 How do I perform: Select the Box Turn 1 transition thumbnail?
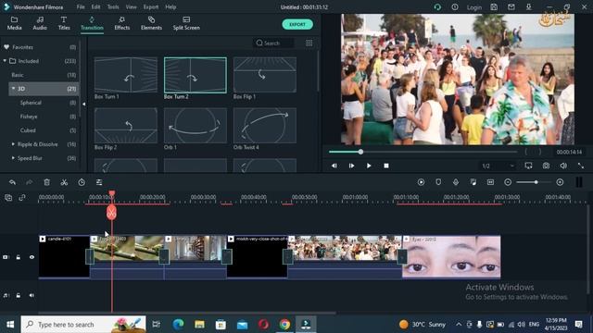pos(126,75)
